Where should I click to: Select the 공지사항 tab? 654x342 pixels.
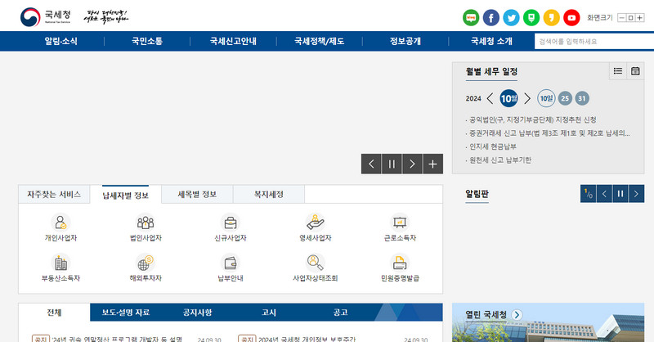pos(197,313)
